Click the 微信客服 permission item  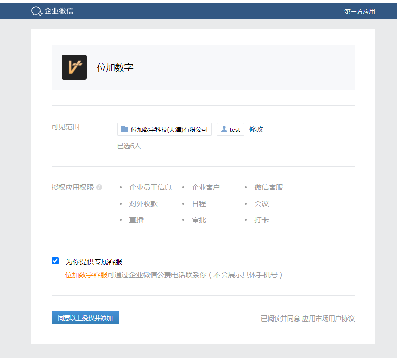click(x=269, y=187)
